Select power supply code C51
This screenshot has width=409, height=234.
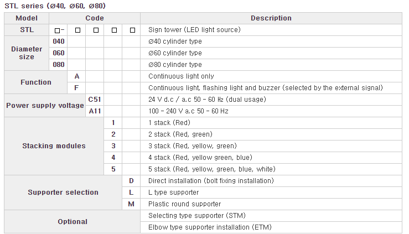coord(95,100)
